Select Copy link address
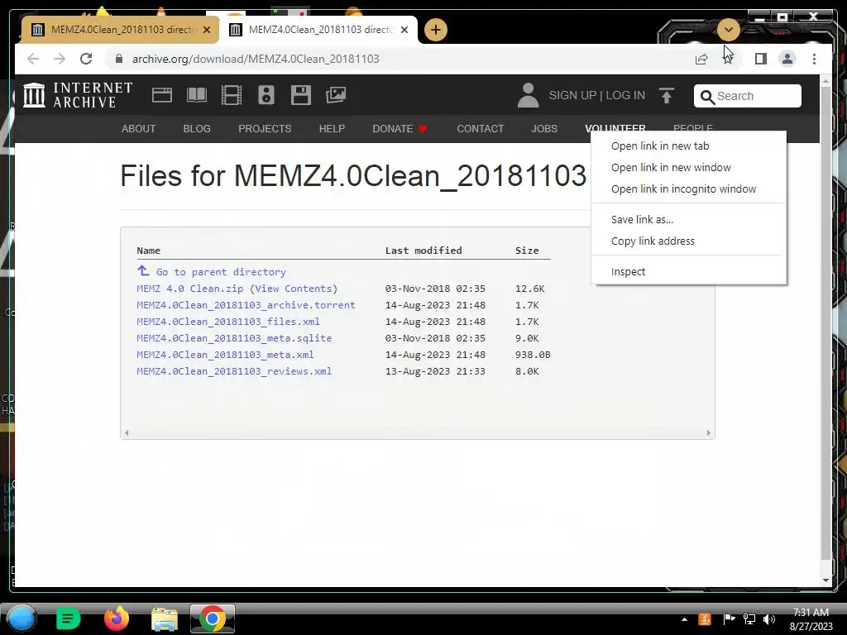Screen dimensions: 847x635 tap(653, 241)
